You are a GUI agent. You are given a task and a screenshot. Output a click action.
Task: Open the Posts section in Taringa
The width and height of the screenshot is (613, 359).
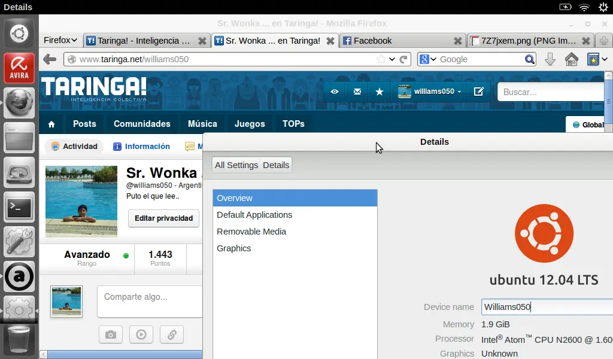coord(84,124)
